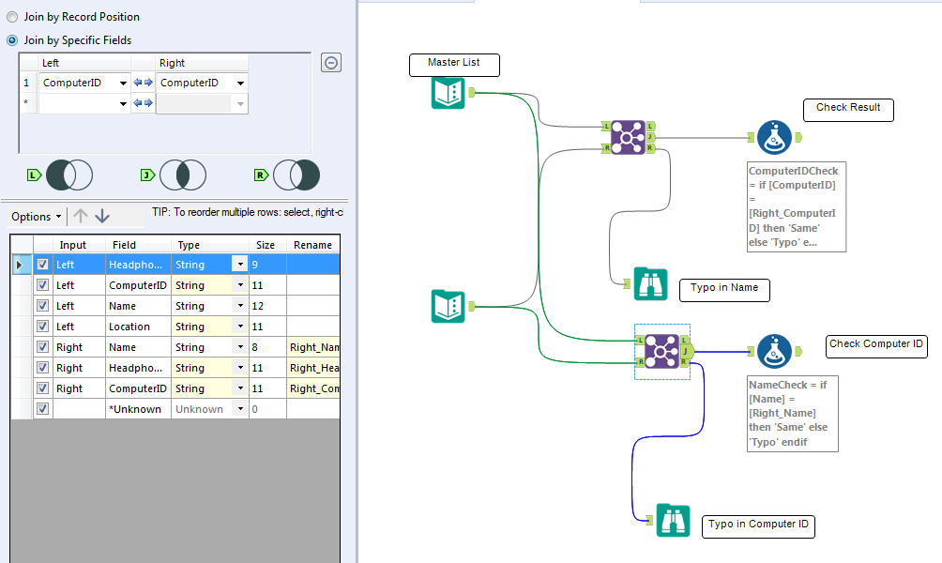The height and width of the screenshot is (563, 942).
Task: Select the Master List input tool icon
Action: (448, 93)
